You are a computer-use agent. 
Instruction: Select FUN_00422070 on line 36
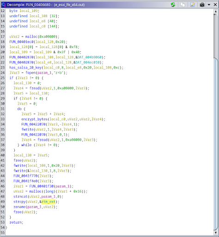coord(33,135)
